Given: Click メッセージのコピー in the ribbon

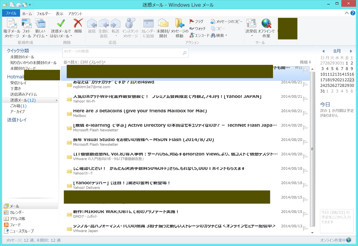Looking at the screenshot, I should coord(227,22).
